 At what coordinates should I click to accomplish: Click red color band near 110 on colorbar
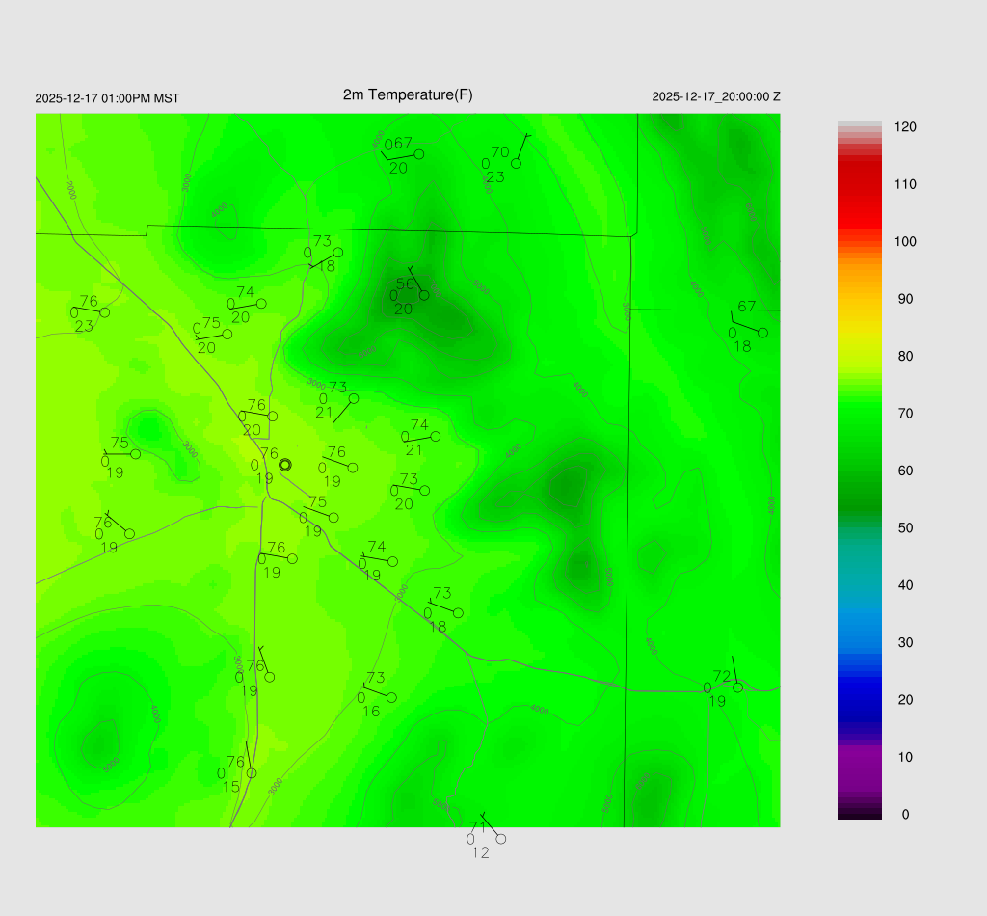pos(860,184)
